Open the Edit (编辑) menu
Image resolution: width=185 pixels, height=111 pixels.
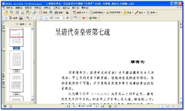pyautogui.click(x=19, y=8)
